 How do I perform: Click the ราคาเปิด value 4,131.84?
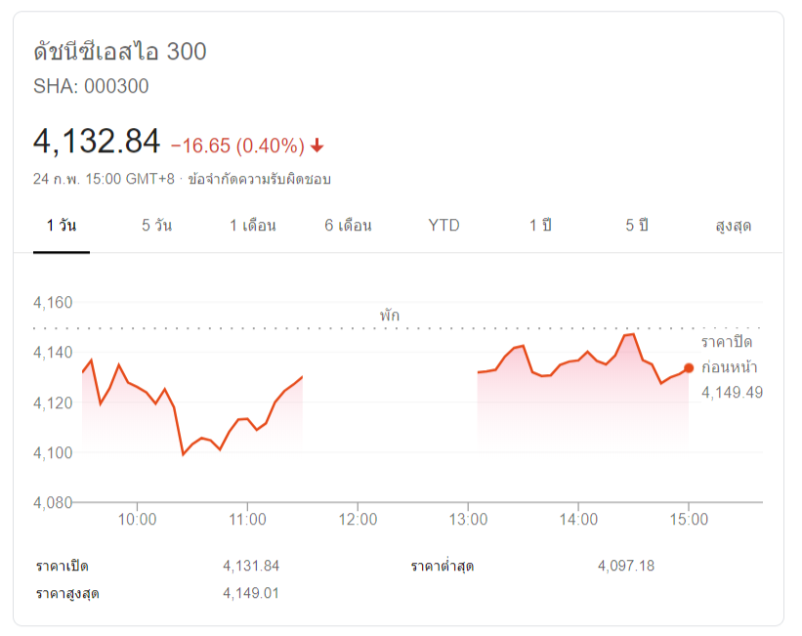pyautogui.click(x=251, y=566)
